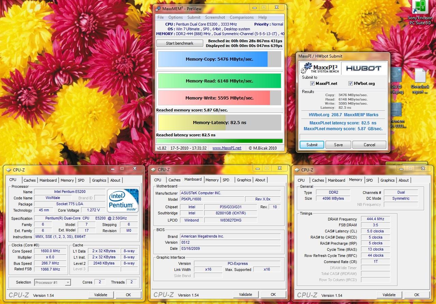Open the www.MaxxPI.net link
Image resolution: width=436 pixels, height=304 pixels.
click(227, 148)
